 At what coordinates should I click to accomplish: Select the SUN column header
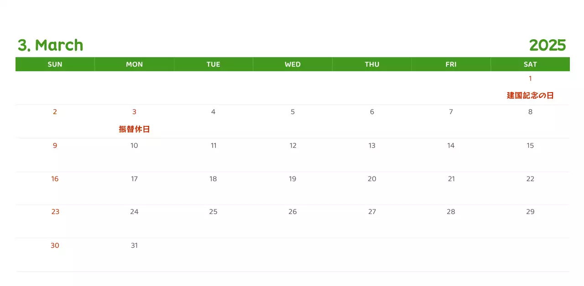pos(55,64)
